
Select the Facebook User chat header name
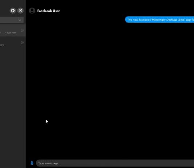[49, 11]
